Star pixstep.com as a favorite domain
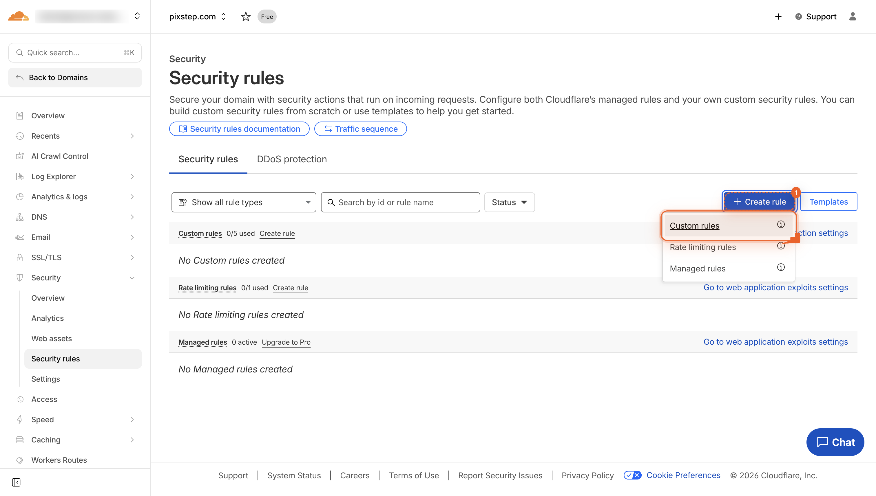Image resolution: width=876 pixels, height=496 pixels. (246, 16)
